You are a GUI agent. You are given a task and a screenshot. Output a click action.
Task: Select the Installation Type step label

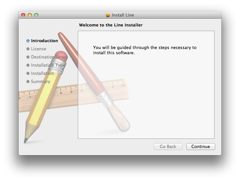[x=48, y=65]
